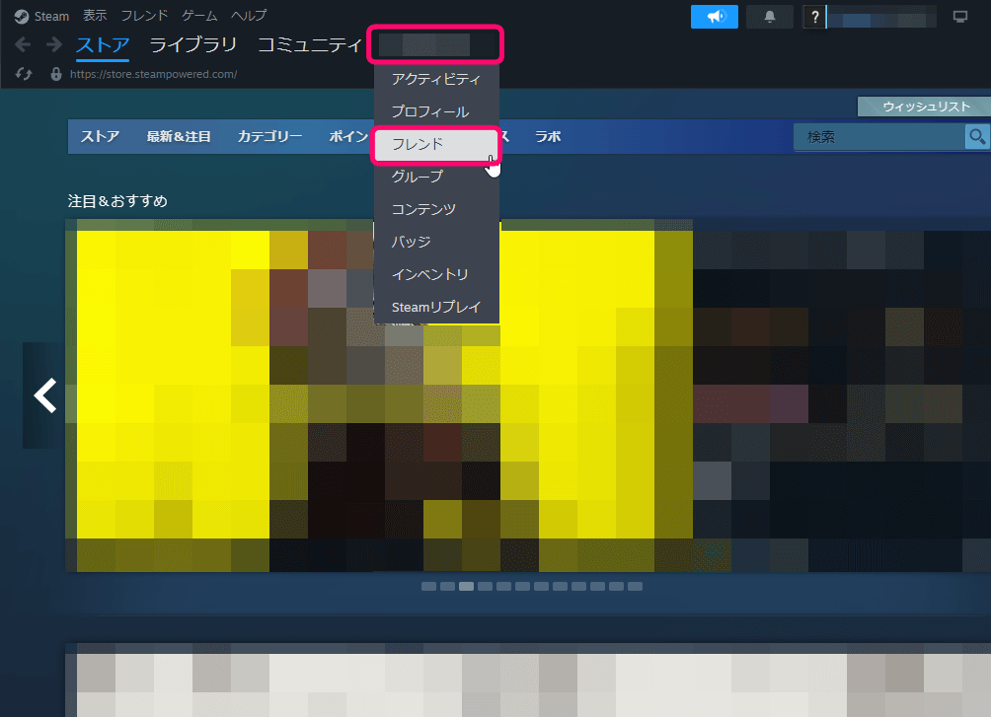Click the ウィッシュリスト button

(x=925, y=107)
